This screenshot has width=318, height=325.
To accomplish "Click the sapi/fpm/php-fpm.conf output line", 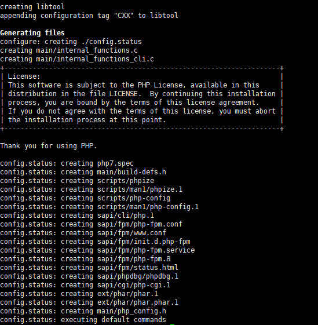I will click(91, 224).
